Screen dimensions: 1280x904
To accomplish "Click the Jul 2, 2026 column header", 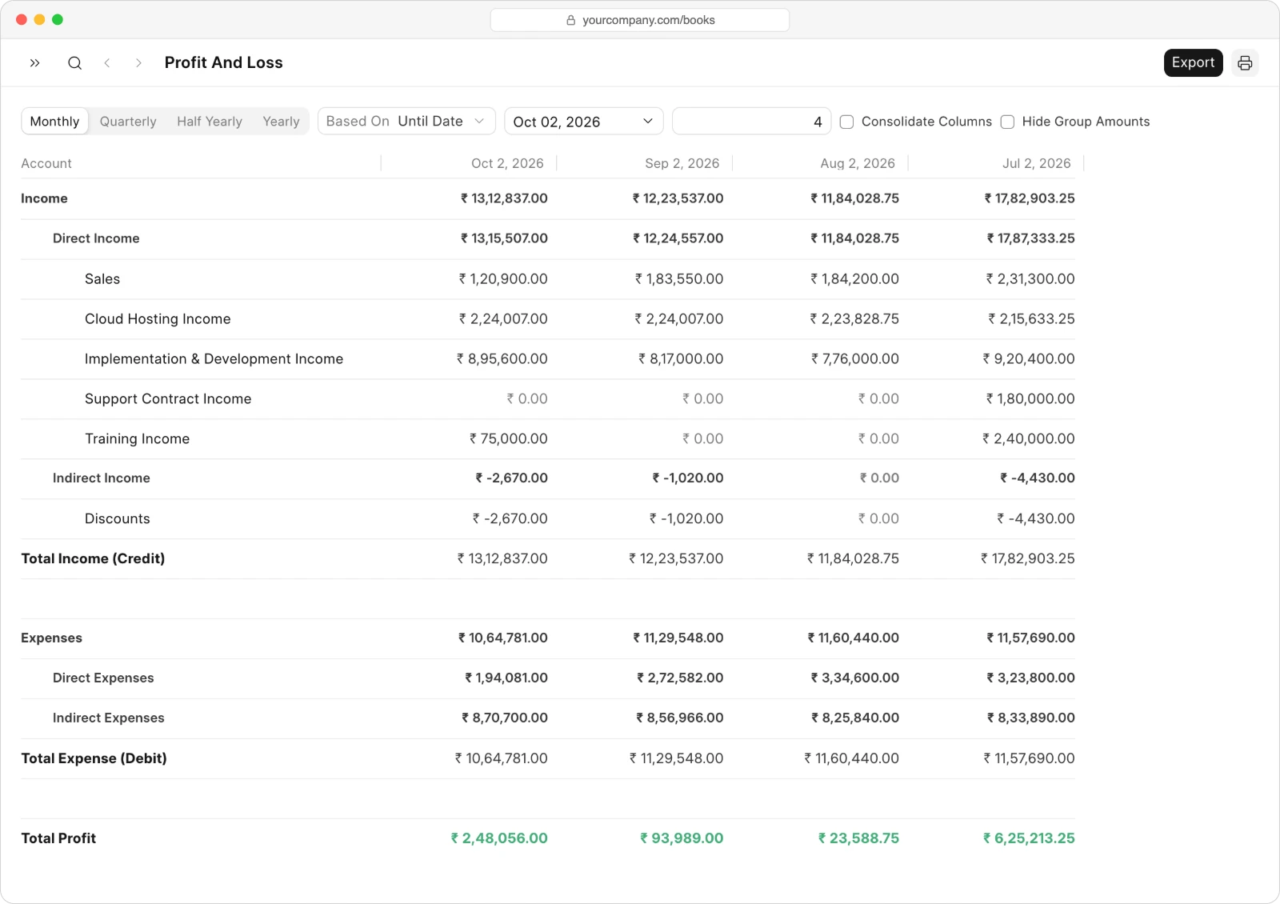I will (x=1037, y=163).
